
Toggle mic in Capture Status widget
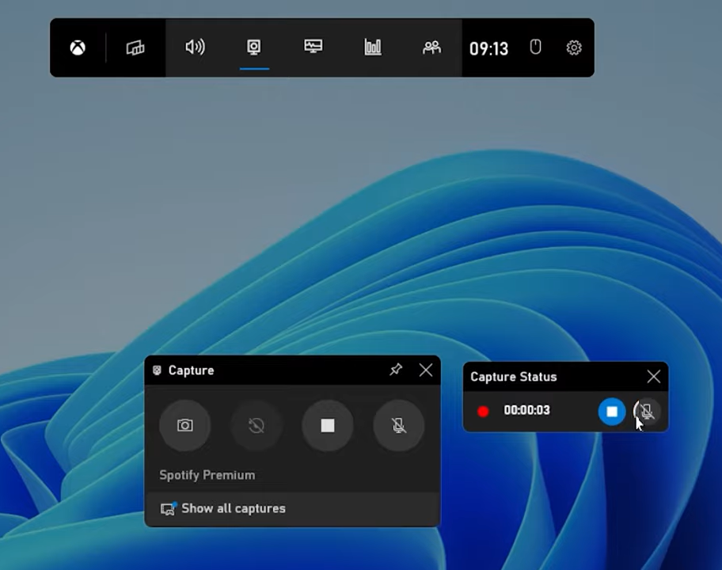(647, 411)
